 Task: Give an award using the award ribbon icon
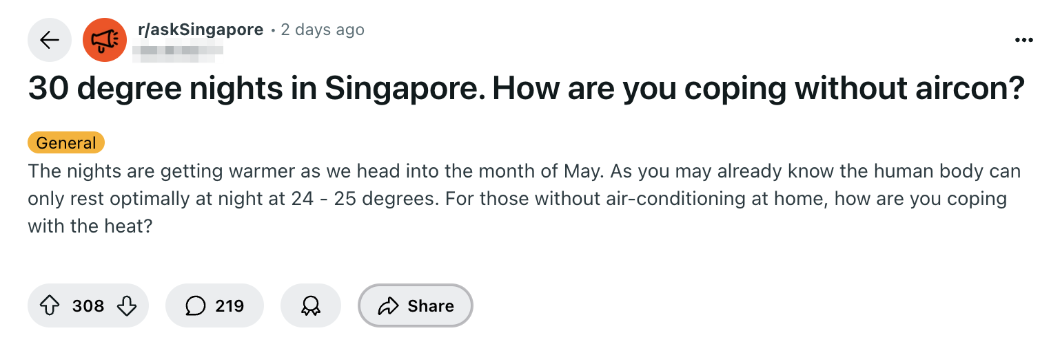[311, 305]
